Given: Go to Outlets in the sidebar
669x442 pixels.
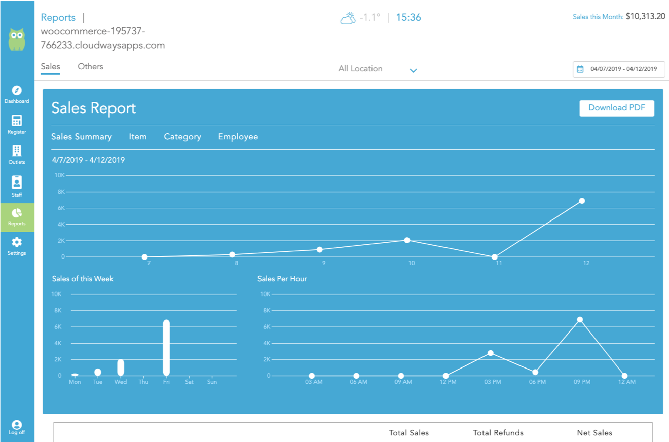Looking at the screenshot, I should coord(17,155).
